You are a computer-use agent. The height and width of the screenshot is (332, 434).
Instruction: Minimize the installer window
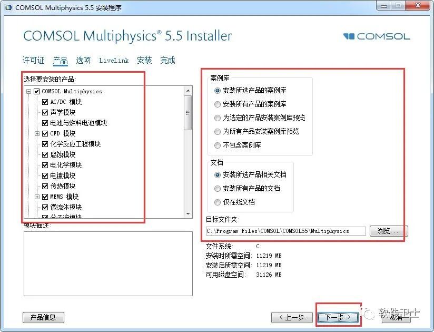point(383,6)
